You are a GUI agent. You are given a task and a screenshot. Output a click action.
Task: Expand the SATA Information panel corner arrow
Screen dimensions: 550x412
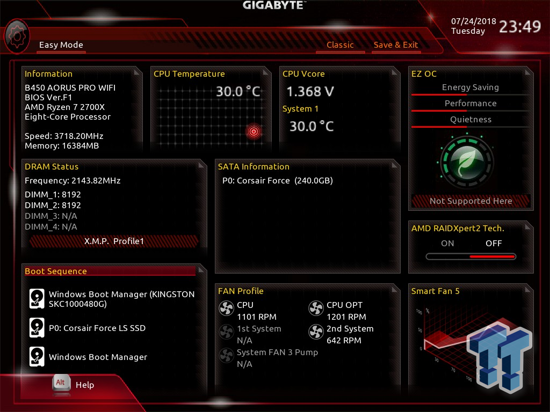coord(395,165)
